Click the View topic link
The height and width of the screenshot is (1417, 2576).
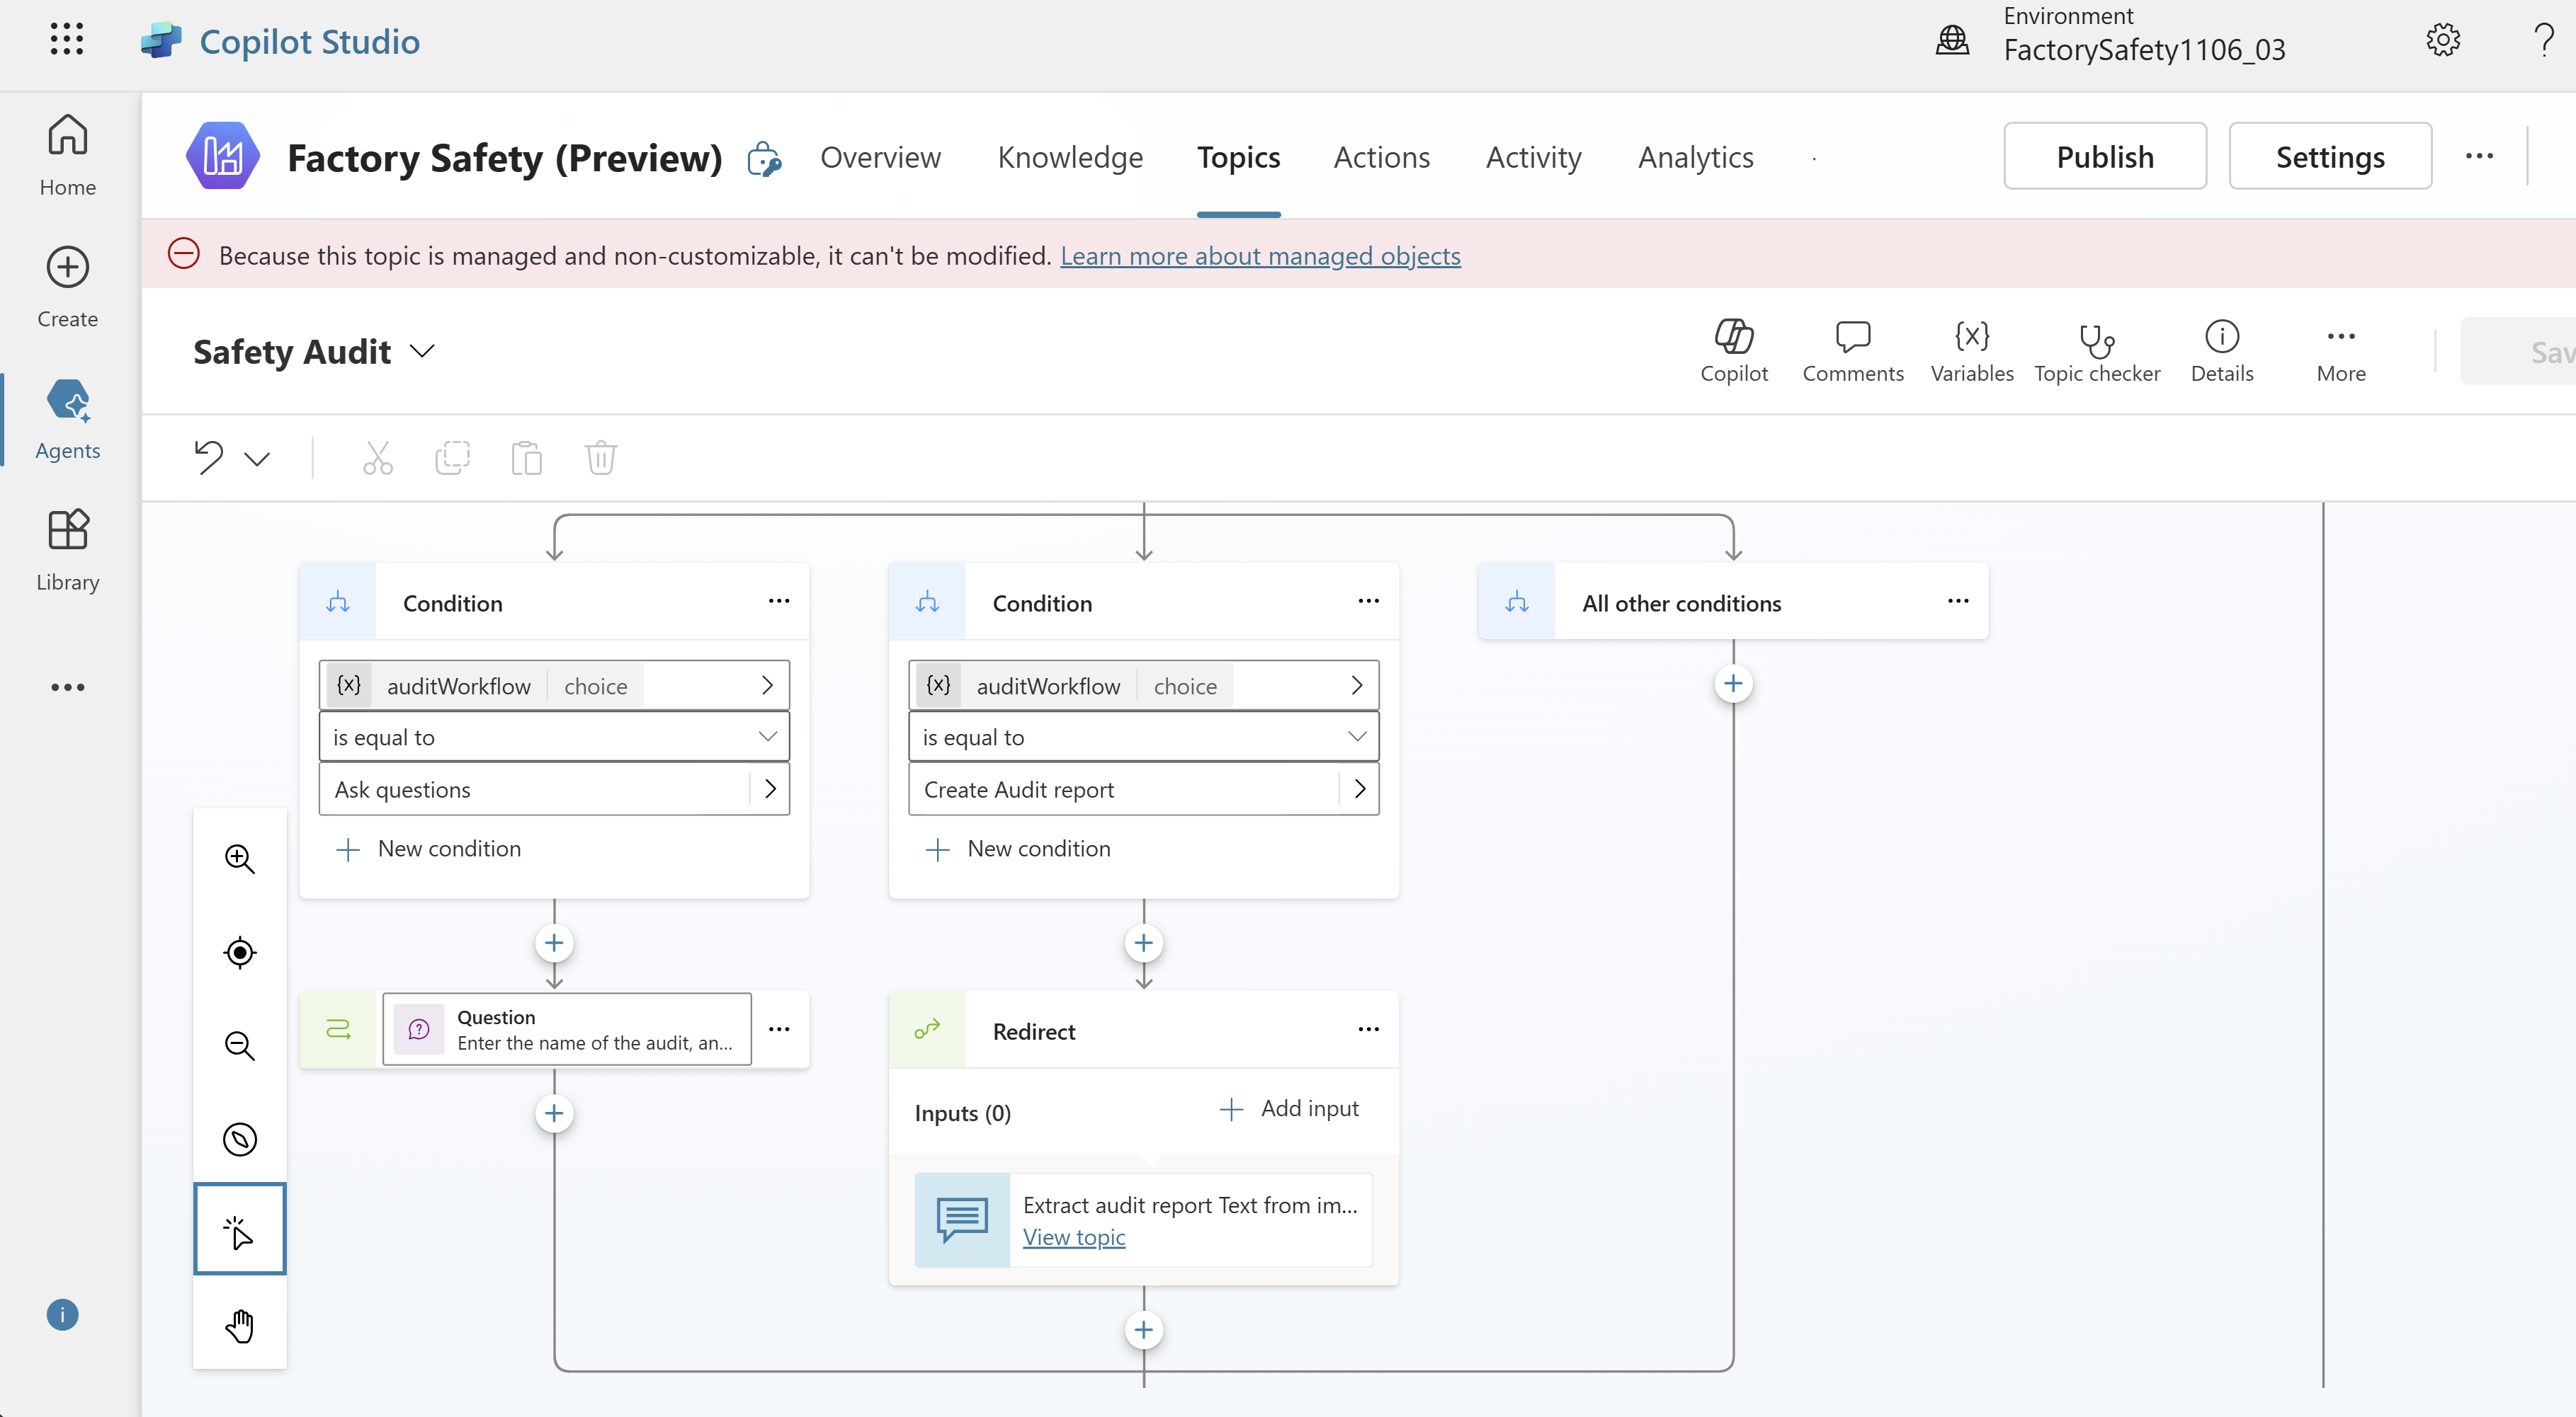1074,1237
